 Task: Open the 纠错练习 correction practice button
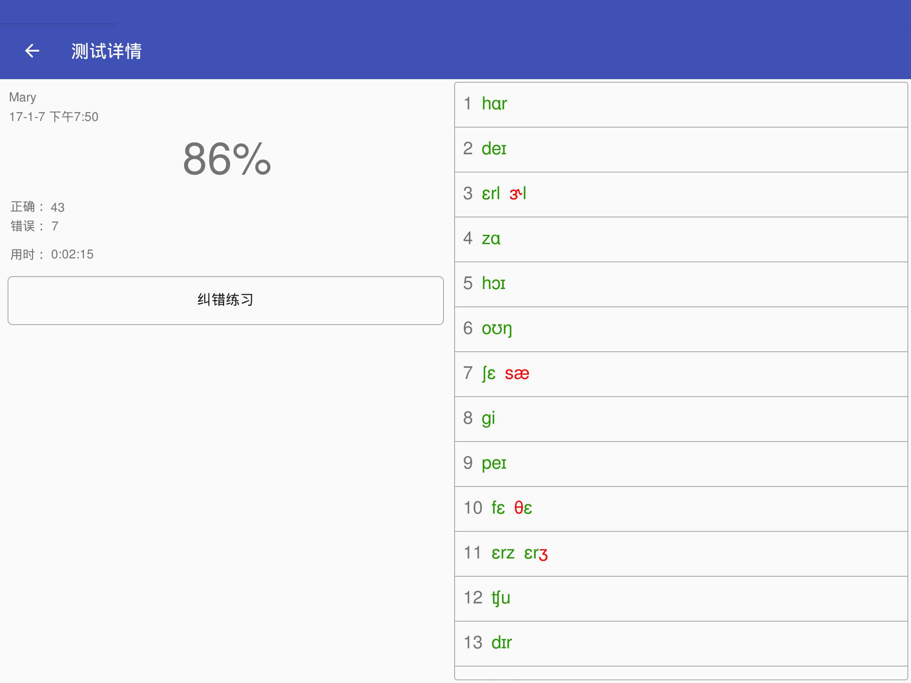click(x=226, y=301)
